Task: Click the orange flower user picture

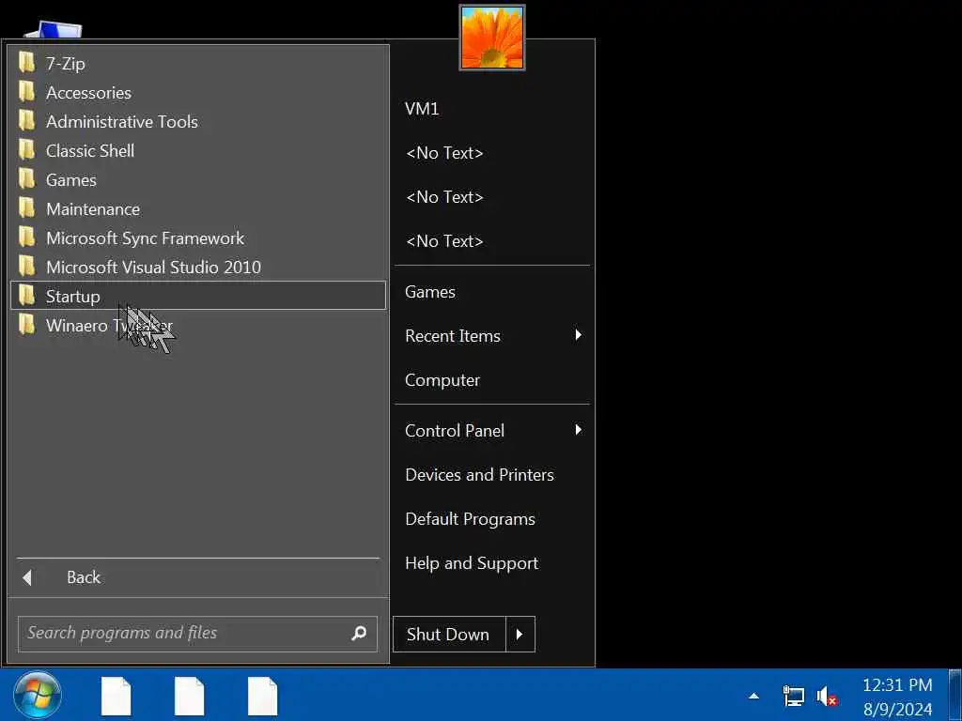Action: pos(492,38)
